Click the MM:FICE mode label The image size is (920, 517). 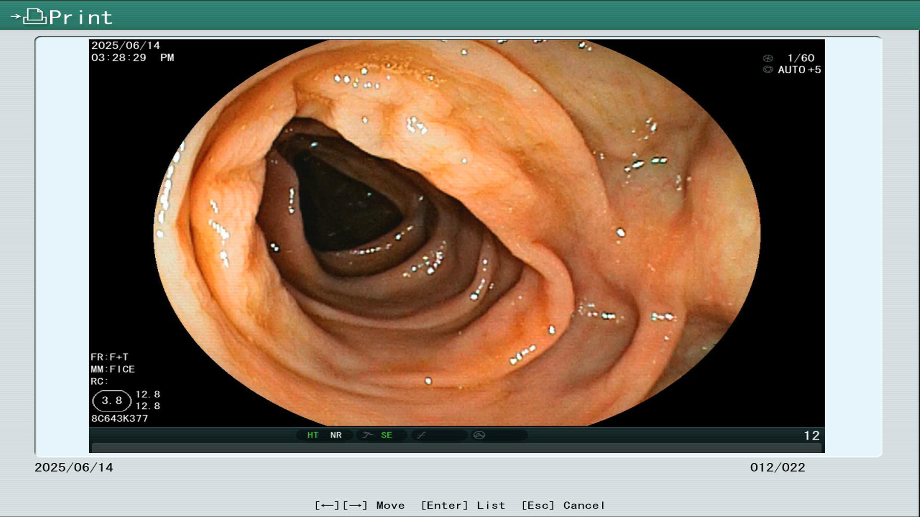[x=113, y=369]
